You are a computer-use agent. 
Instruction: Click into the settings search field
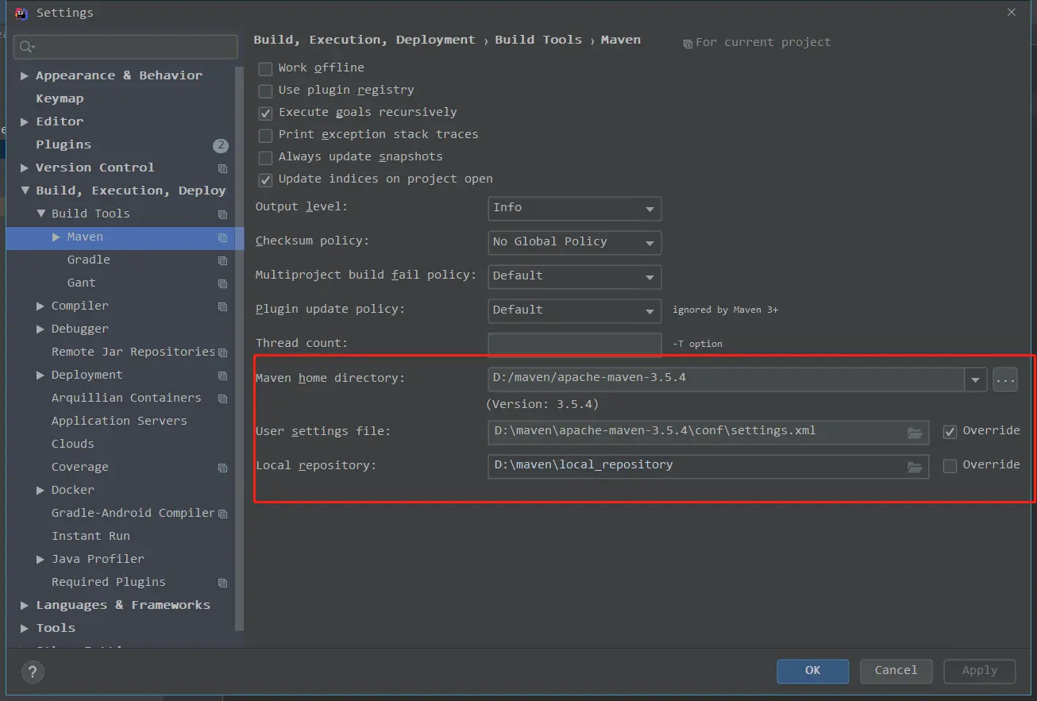(x=125, y=47)
